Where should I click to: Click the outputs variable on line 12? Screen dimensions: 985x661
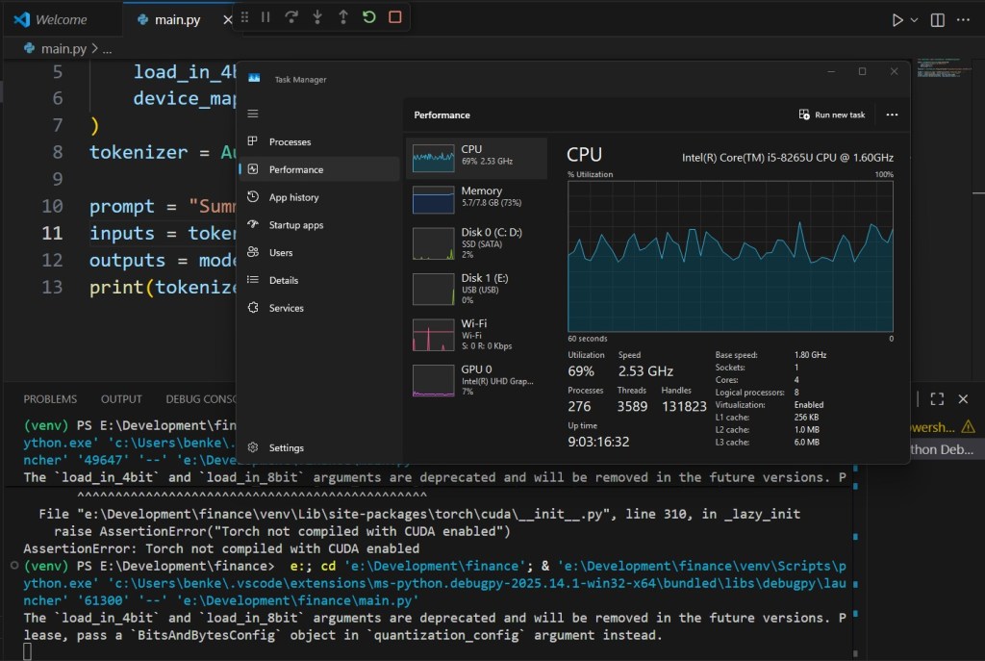click(x=127, y=260)
